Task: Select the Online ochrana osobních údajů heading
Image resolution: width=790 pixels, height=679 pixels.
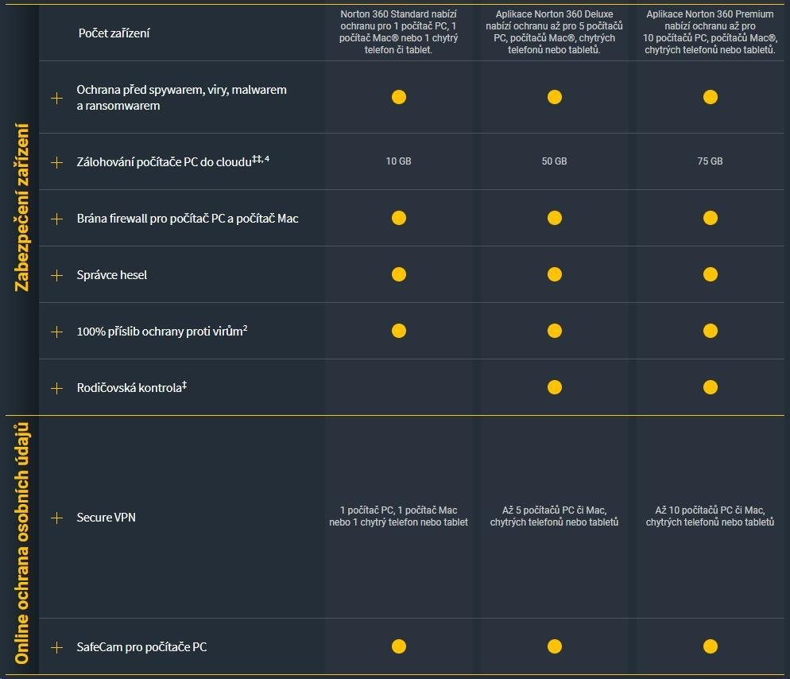Action: [21, 545]
